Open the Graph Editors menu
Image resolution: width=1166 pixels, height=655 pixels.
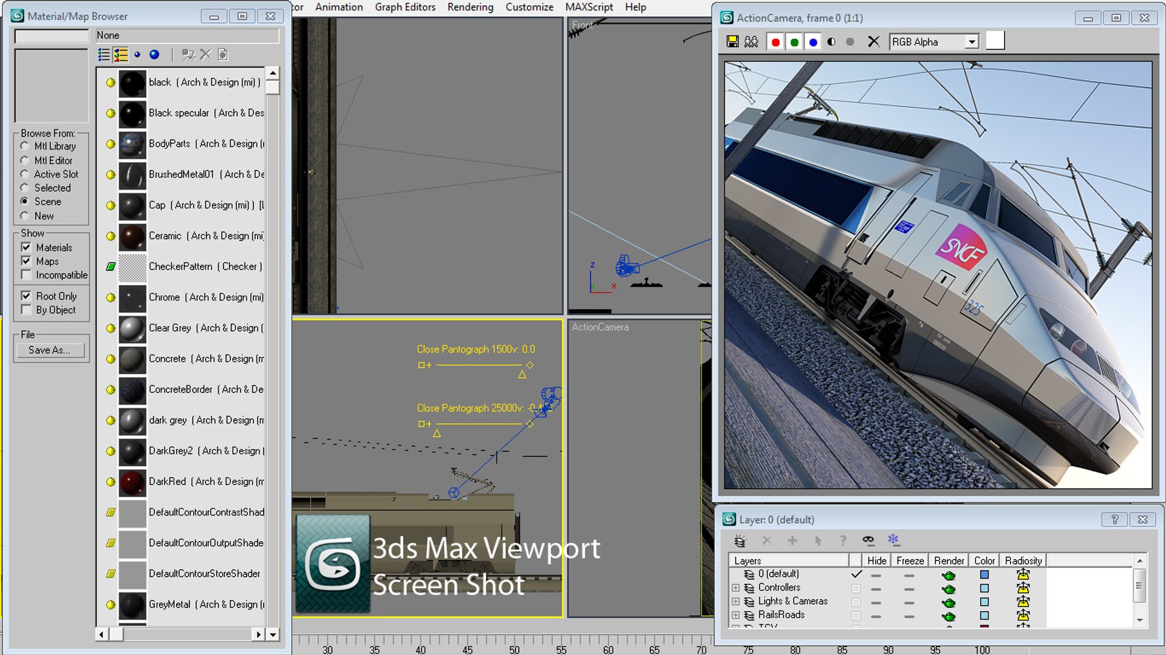coord(405,7)
